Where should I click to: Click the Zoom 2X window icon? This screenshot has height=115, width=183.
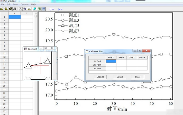(x=25, y=49)
